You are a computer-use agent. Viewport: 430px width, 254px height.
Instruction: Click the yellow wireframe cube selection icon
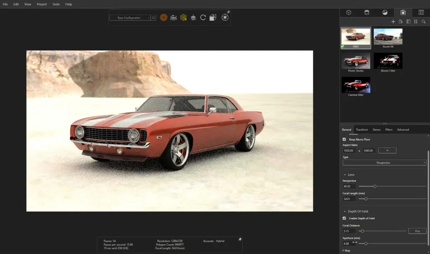click(184, 18)
